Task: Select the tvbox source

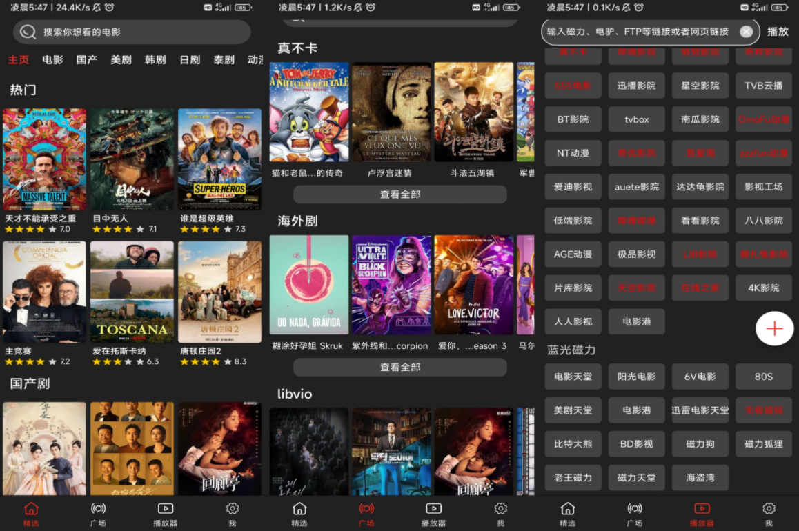Action: [x=636, y=119]
